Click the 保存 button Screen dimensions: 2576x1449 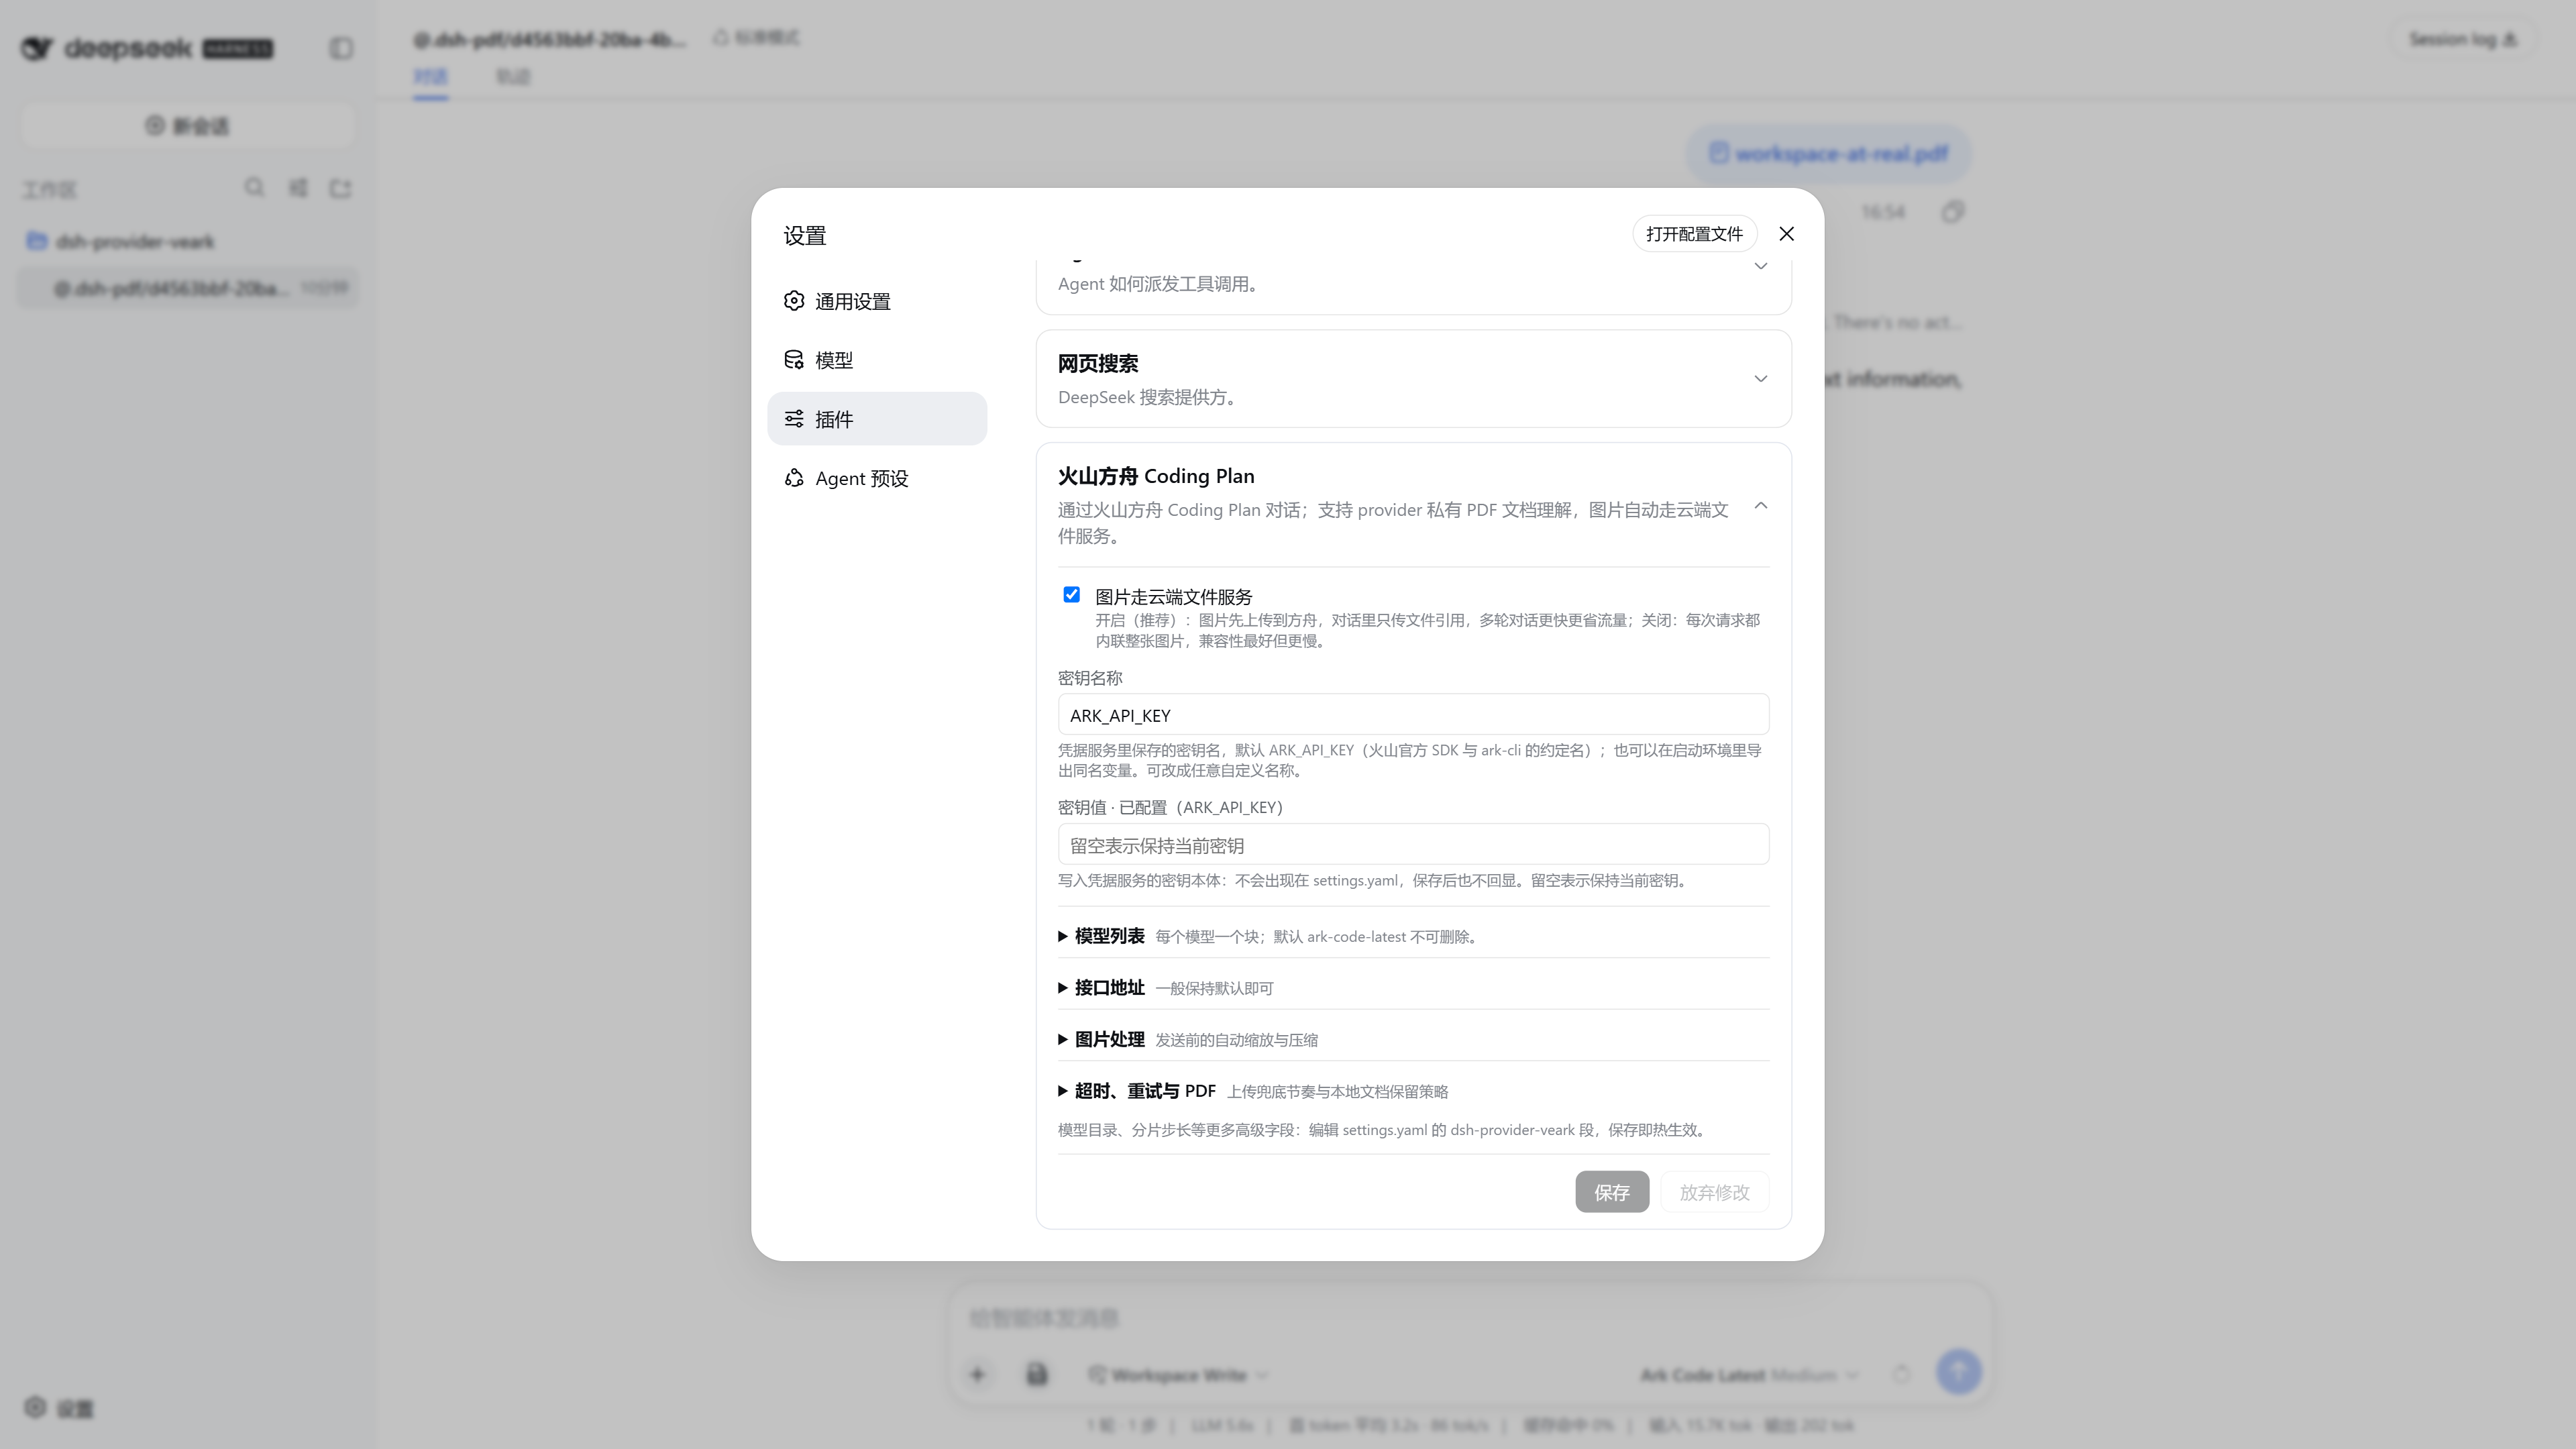[x=1612, y=1192]
